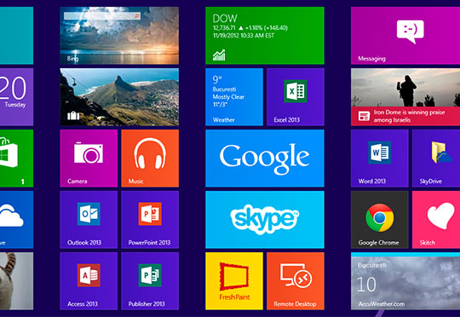Launch Remote Desktop tile
Image resolution: width=460 pixels, height=317 pixels.
pos(296,281)
